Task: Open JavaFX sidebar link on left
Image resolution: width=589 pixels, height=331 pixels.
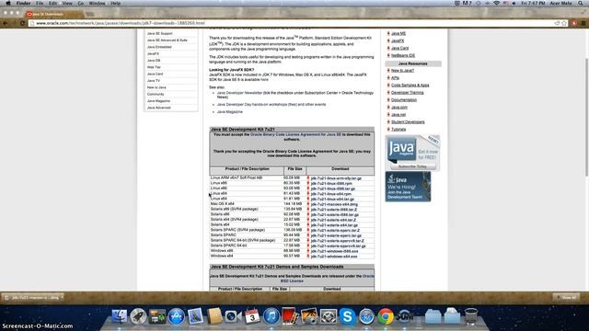Action: coord(153,53)
